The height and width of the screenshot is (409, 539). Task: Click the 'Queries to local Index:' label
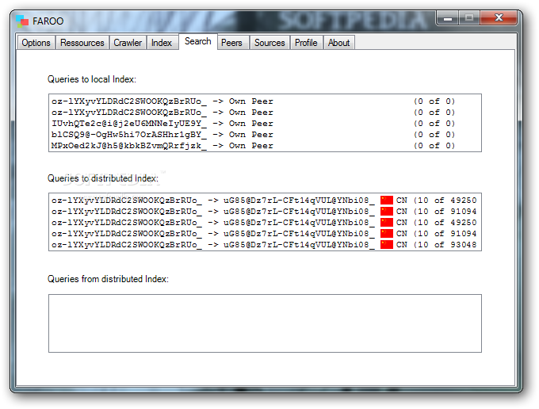pyautogui.click(x=92, y=79)
